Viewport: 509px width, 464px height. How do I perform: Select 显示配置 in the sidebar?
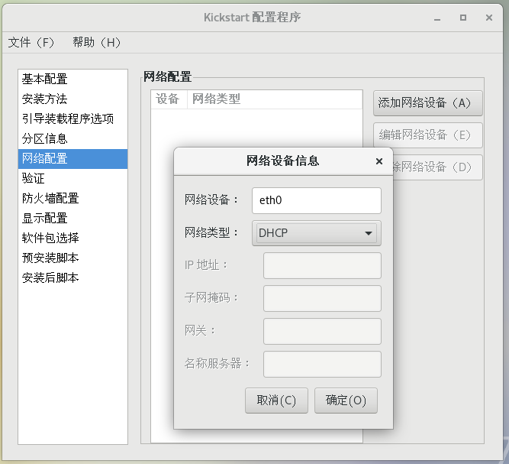(72, 218)
